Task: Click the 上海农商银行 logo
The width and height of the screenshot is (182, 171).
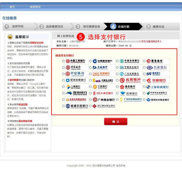Action: point(158,87)
